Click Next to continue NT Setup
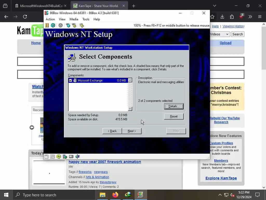 point(132,131)
